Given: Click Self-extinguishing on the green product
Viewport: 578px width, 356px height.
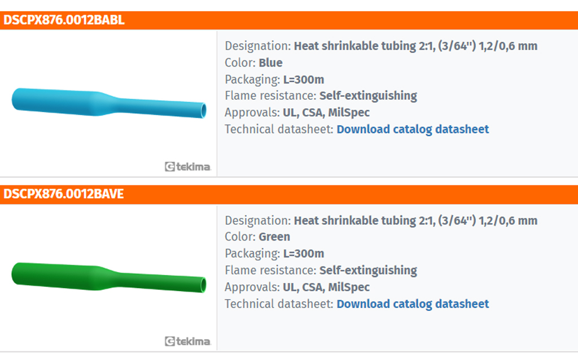Looking at the screenshot, I should pos(368,271).
